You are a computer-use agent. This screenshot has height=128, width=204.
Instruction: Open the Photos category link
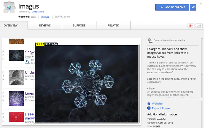click(45, 17)
